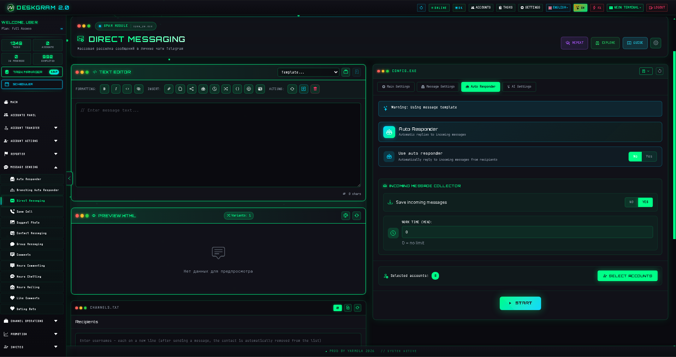Insert time using the clock icon
The image size is (676, 357).
tap(215, 89)
